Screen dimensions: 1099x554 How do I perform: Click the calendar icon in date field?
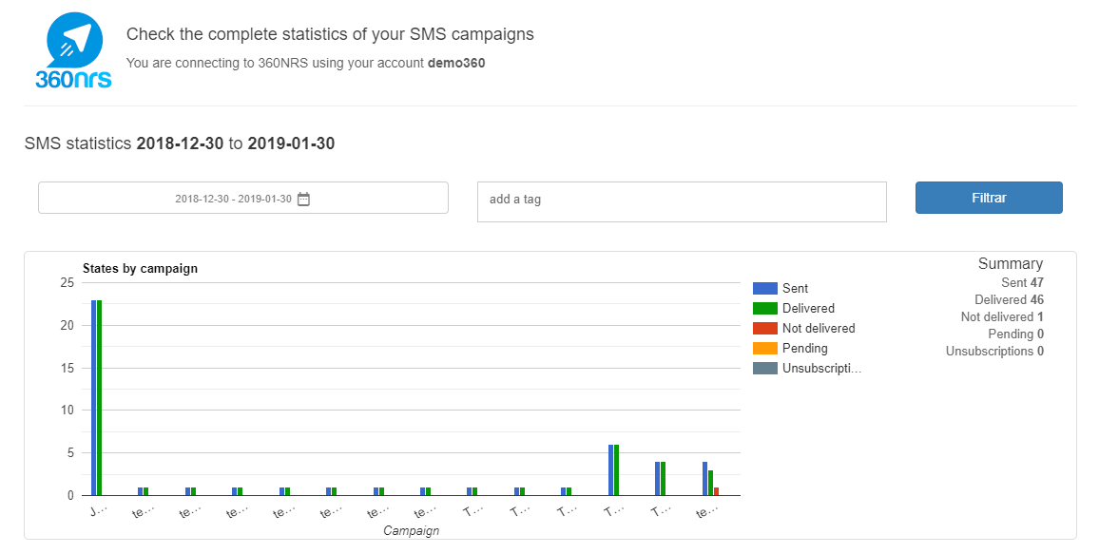[x=303, y=199]
